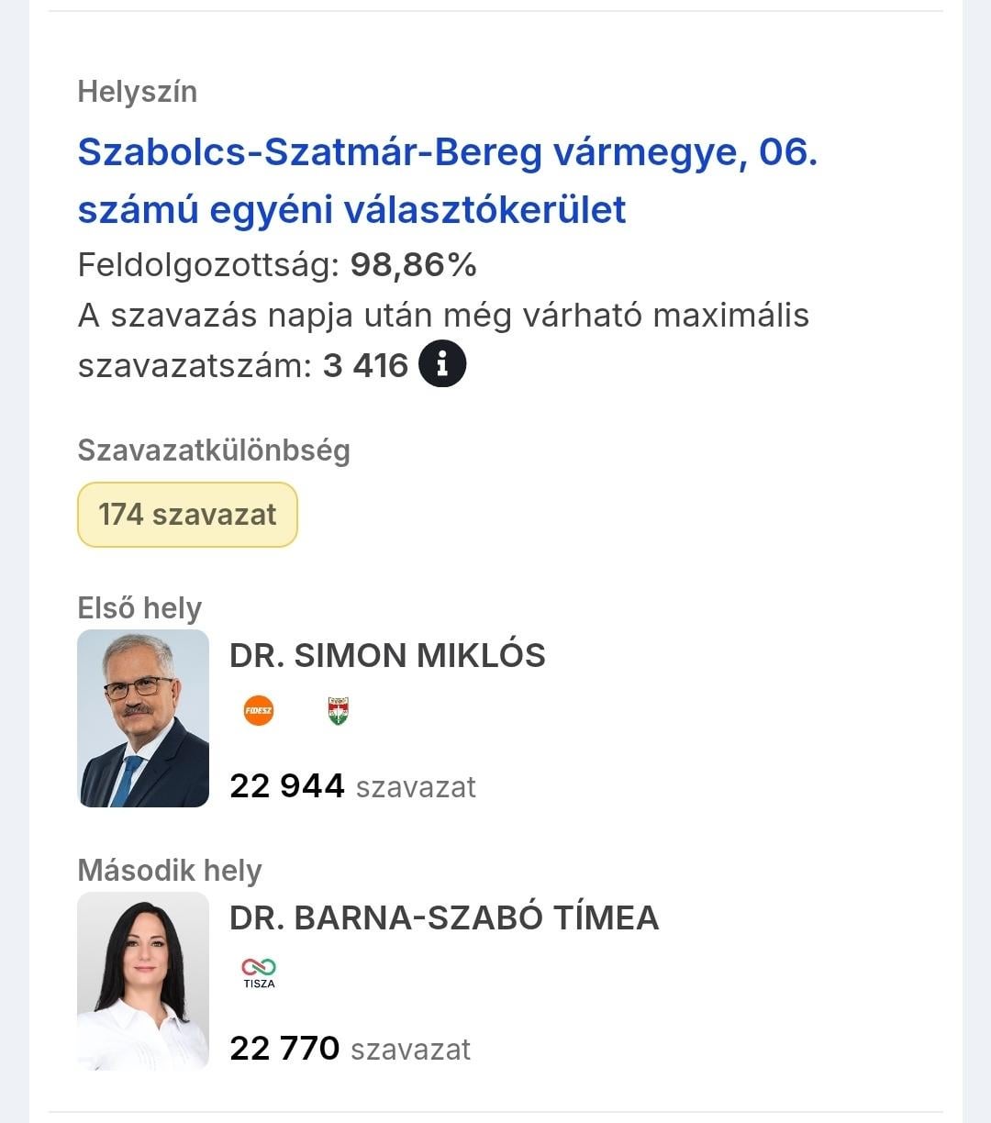Click the Feldolgozottság label text

(x=208, y=265)
